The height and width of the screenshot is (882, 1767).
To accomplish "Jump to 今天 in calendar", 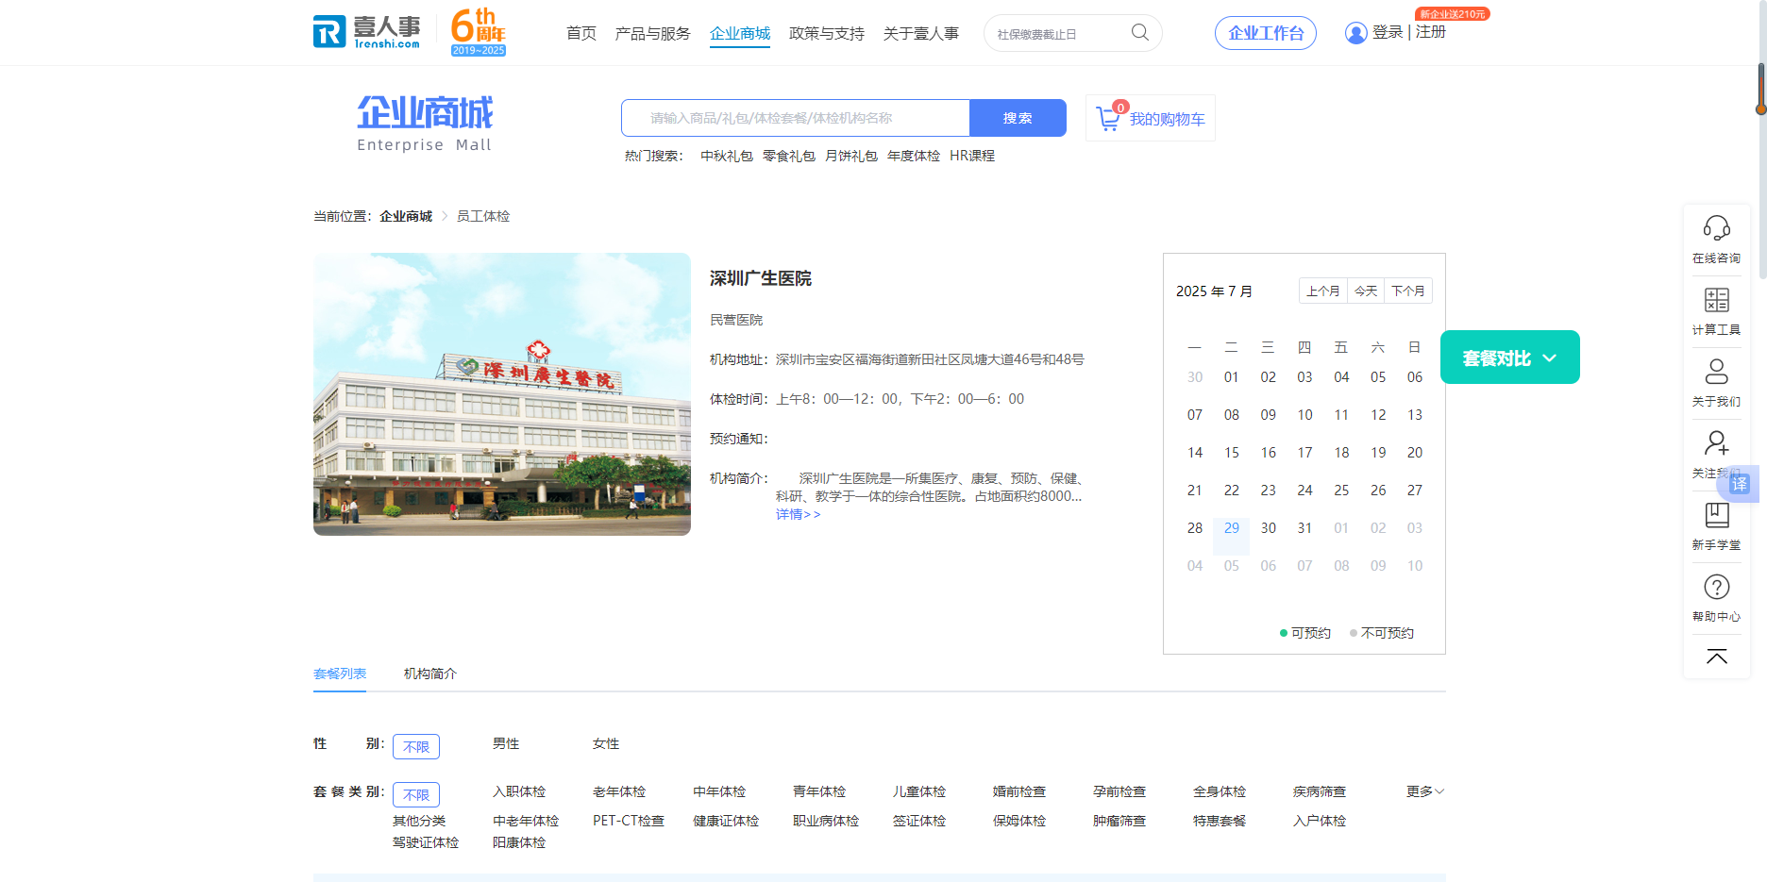I will tap(1366, 291).
